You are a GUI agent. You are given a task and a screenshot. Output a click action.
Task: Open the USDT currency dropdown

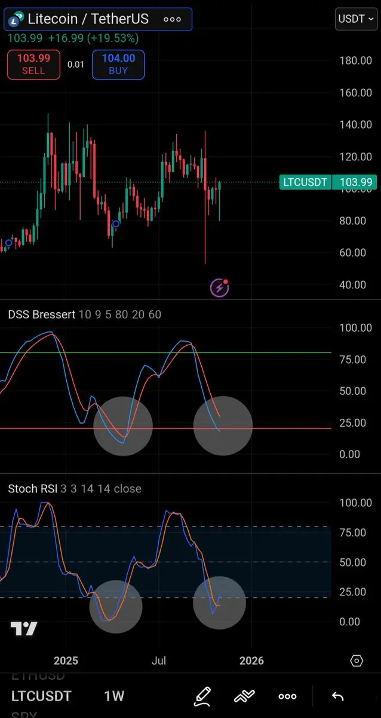pyautogui.click(x=356, y=19)
